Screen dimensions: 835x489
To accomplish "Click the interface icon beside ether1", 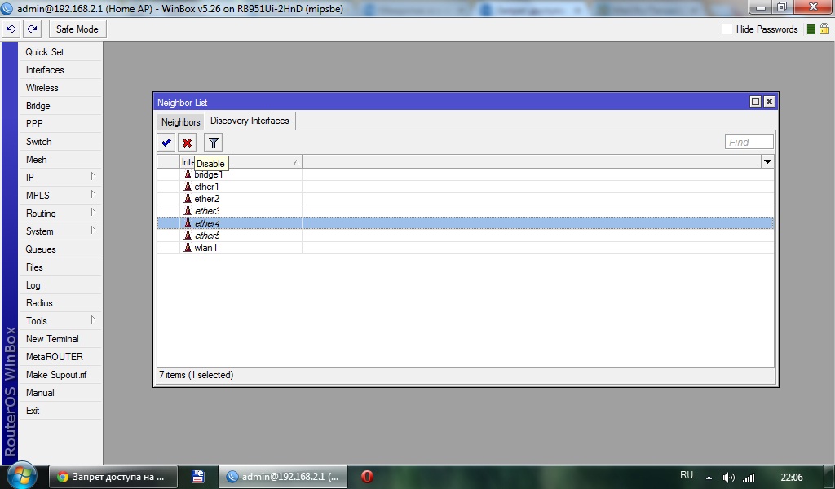I will [188, 187].
